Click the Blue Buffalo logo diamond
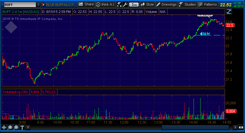 click(x=11, y=27)
